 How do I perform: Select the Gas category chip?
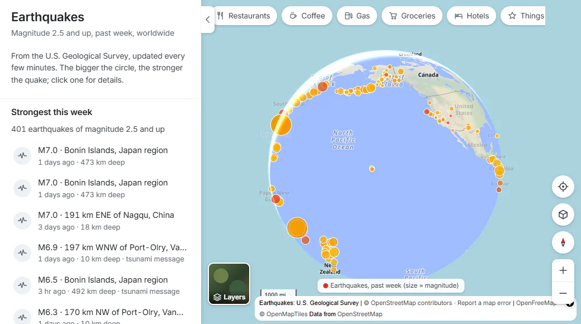(357, 16)
